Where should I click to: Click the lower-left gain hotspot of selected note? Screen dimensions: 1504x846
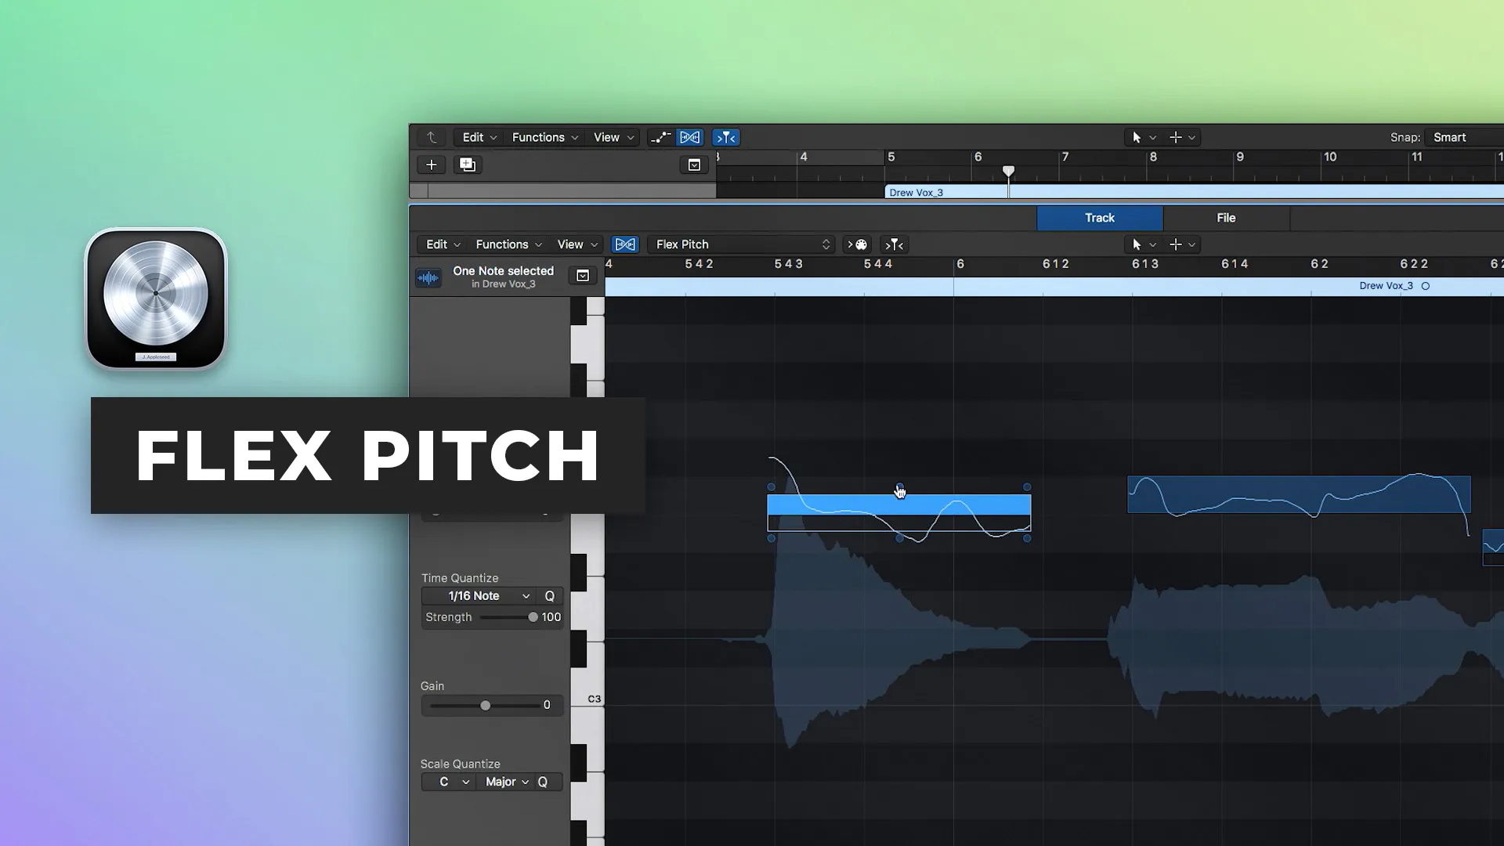772,538
